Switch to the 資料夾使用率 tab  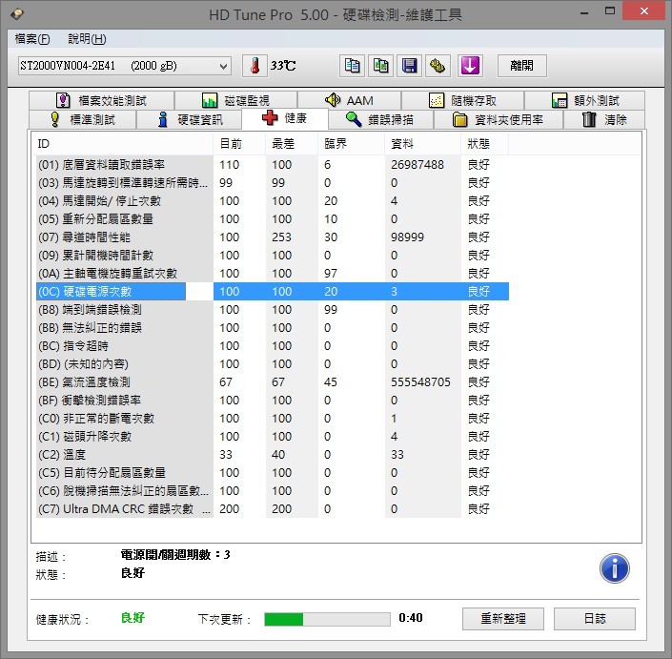[498, 119]
